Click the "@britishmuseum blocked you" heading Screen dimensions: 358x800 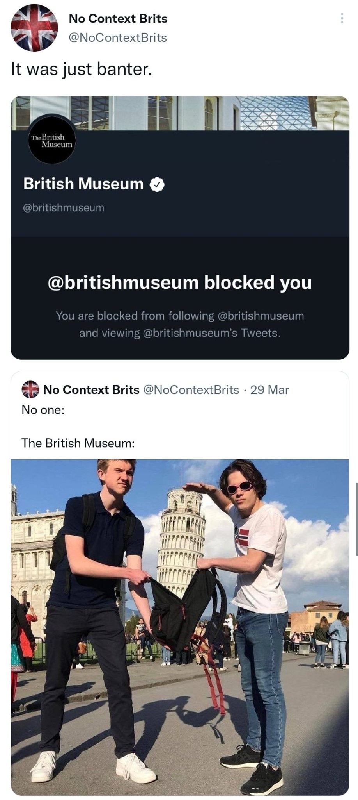[179, 282]
